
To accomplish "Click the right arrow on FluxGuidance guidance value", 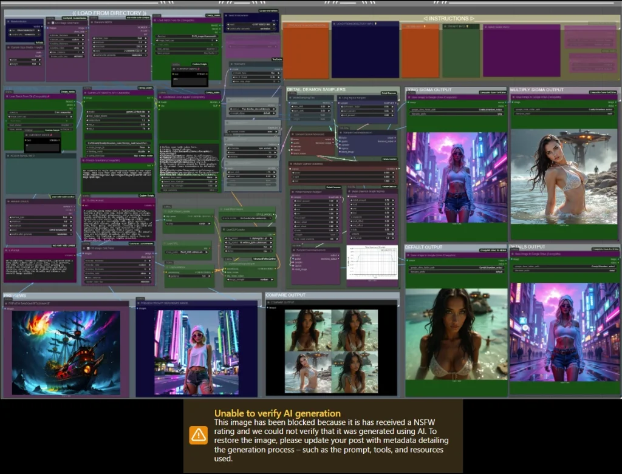I will point(210,276).
